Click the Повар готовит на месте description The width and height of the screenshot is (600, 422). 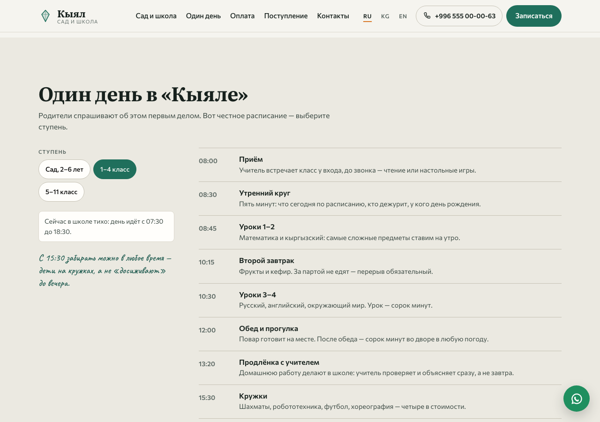pos(364,339)
